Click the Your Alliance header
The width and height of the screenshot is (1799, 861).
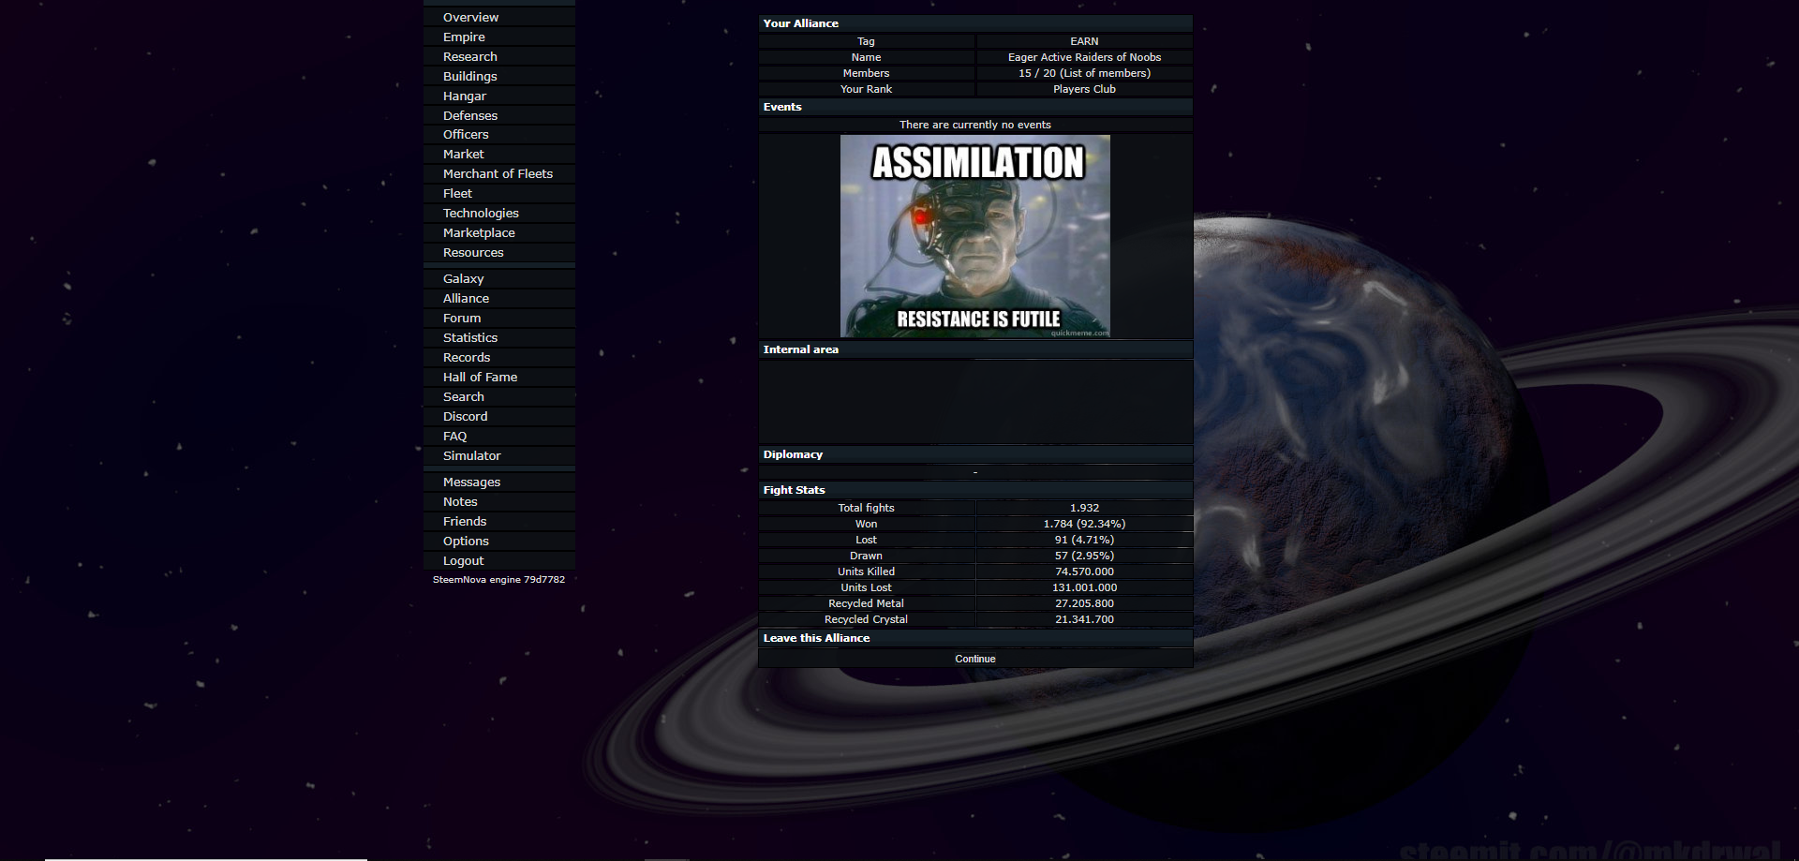(975, 23)
